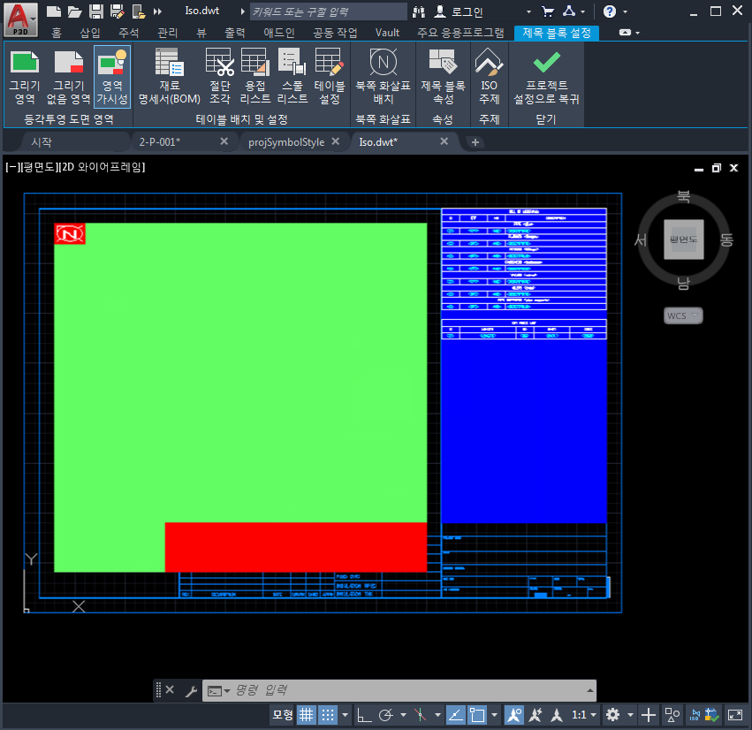Select the 제목 블록 설정 ribbon tab
752x730 pixels.
(x=557, y=33)
